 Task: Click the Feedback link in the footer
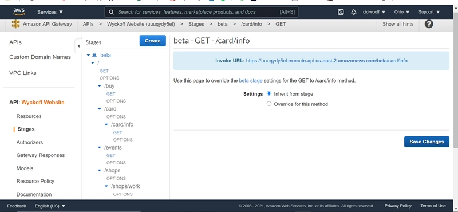(x=17, y=206)
